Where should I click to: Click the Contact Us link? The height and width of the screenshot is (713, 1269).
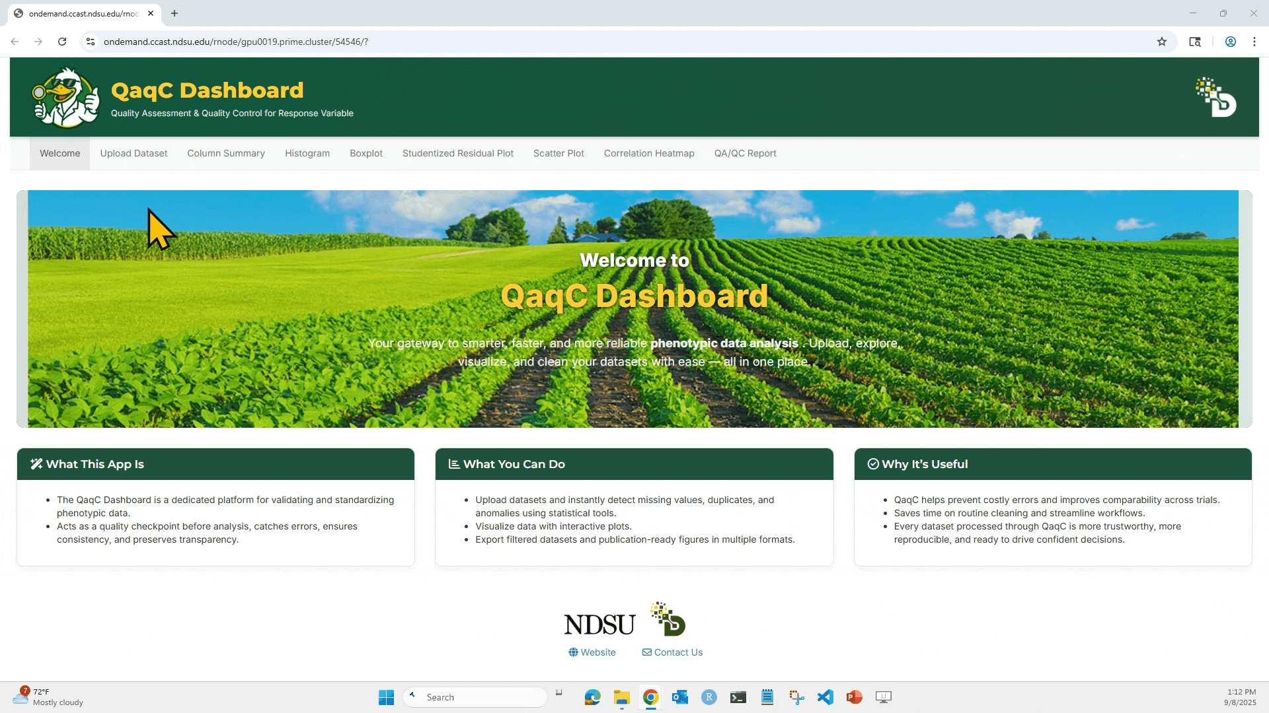(672, 652)
